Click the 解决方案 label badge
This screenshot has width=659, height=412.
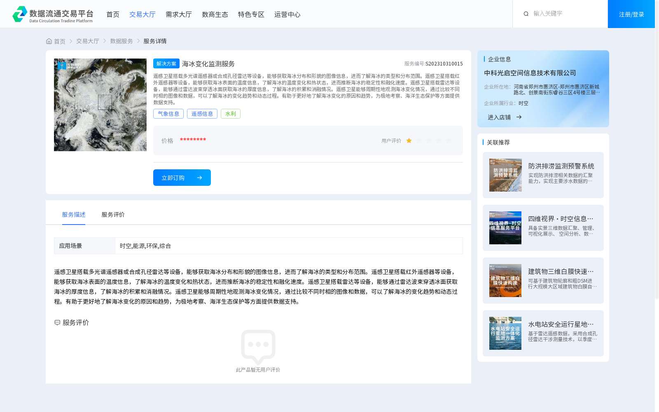166,63
